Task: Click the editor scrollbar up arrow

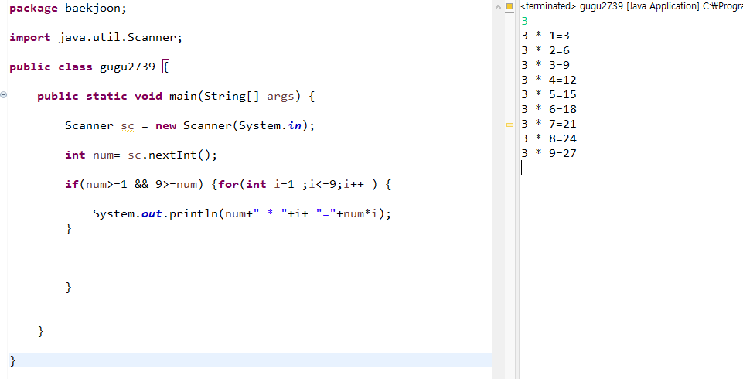Action: 498,7
